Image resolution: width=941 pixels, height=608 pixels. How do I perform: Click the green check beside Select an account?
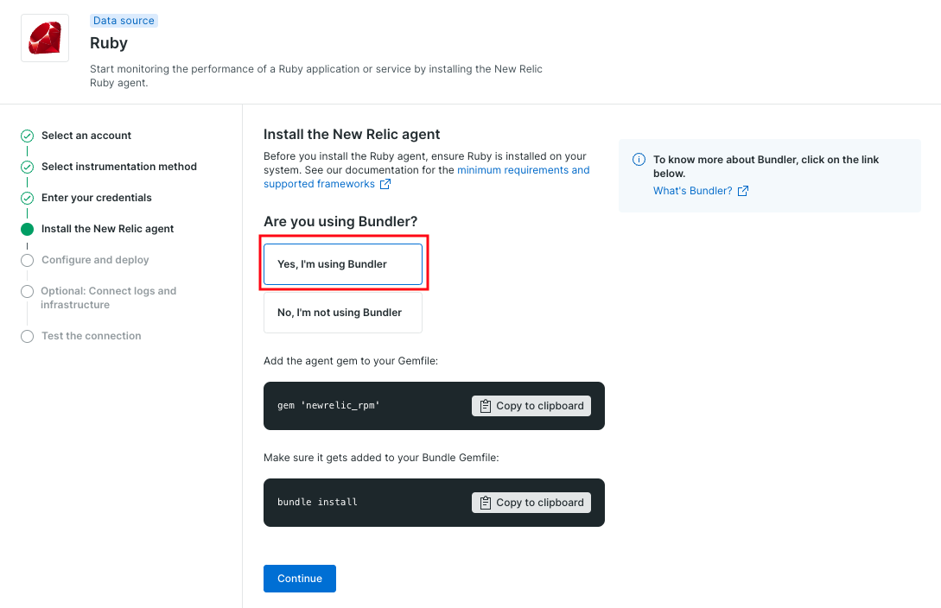[x=27, y=136]
